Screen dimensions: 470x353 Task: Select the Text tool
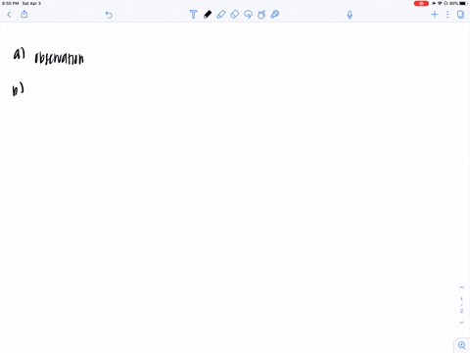coord(193,15)
